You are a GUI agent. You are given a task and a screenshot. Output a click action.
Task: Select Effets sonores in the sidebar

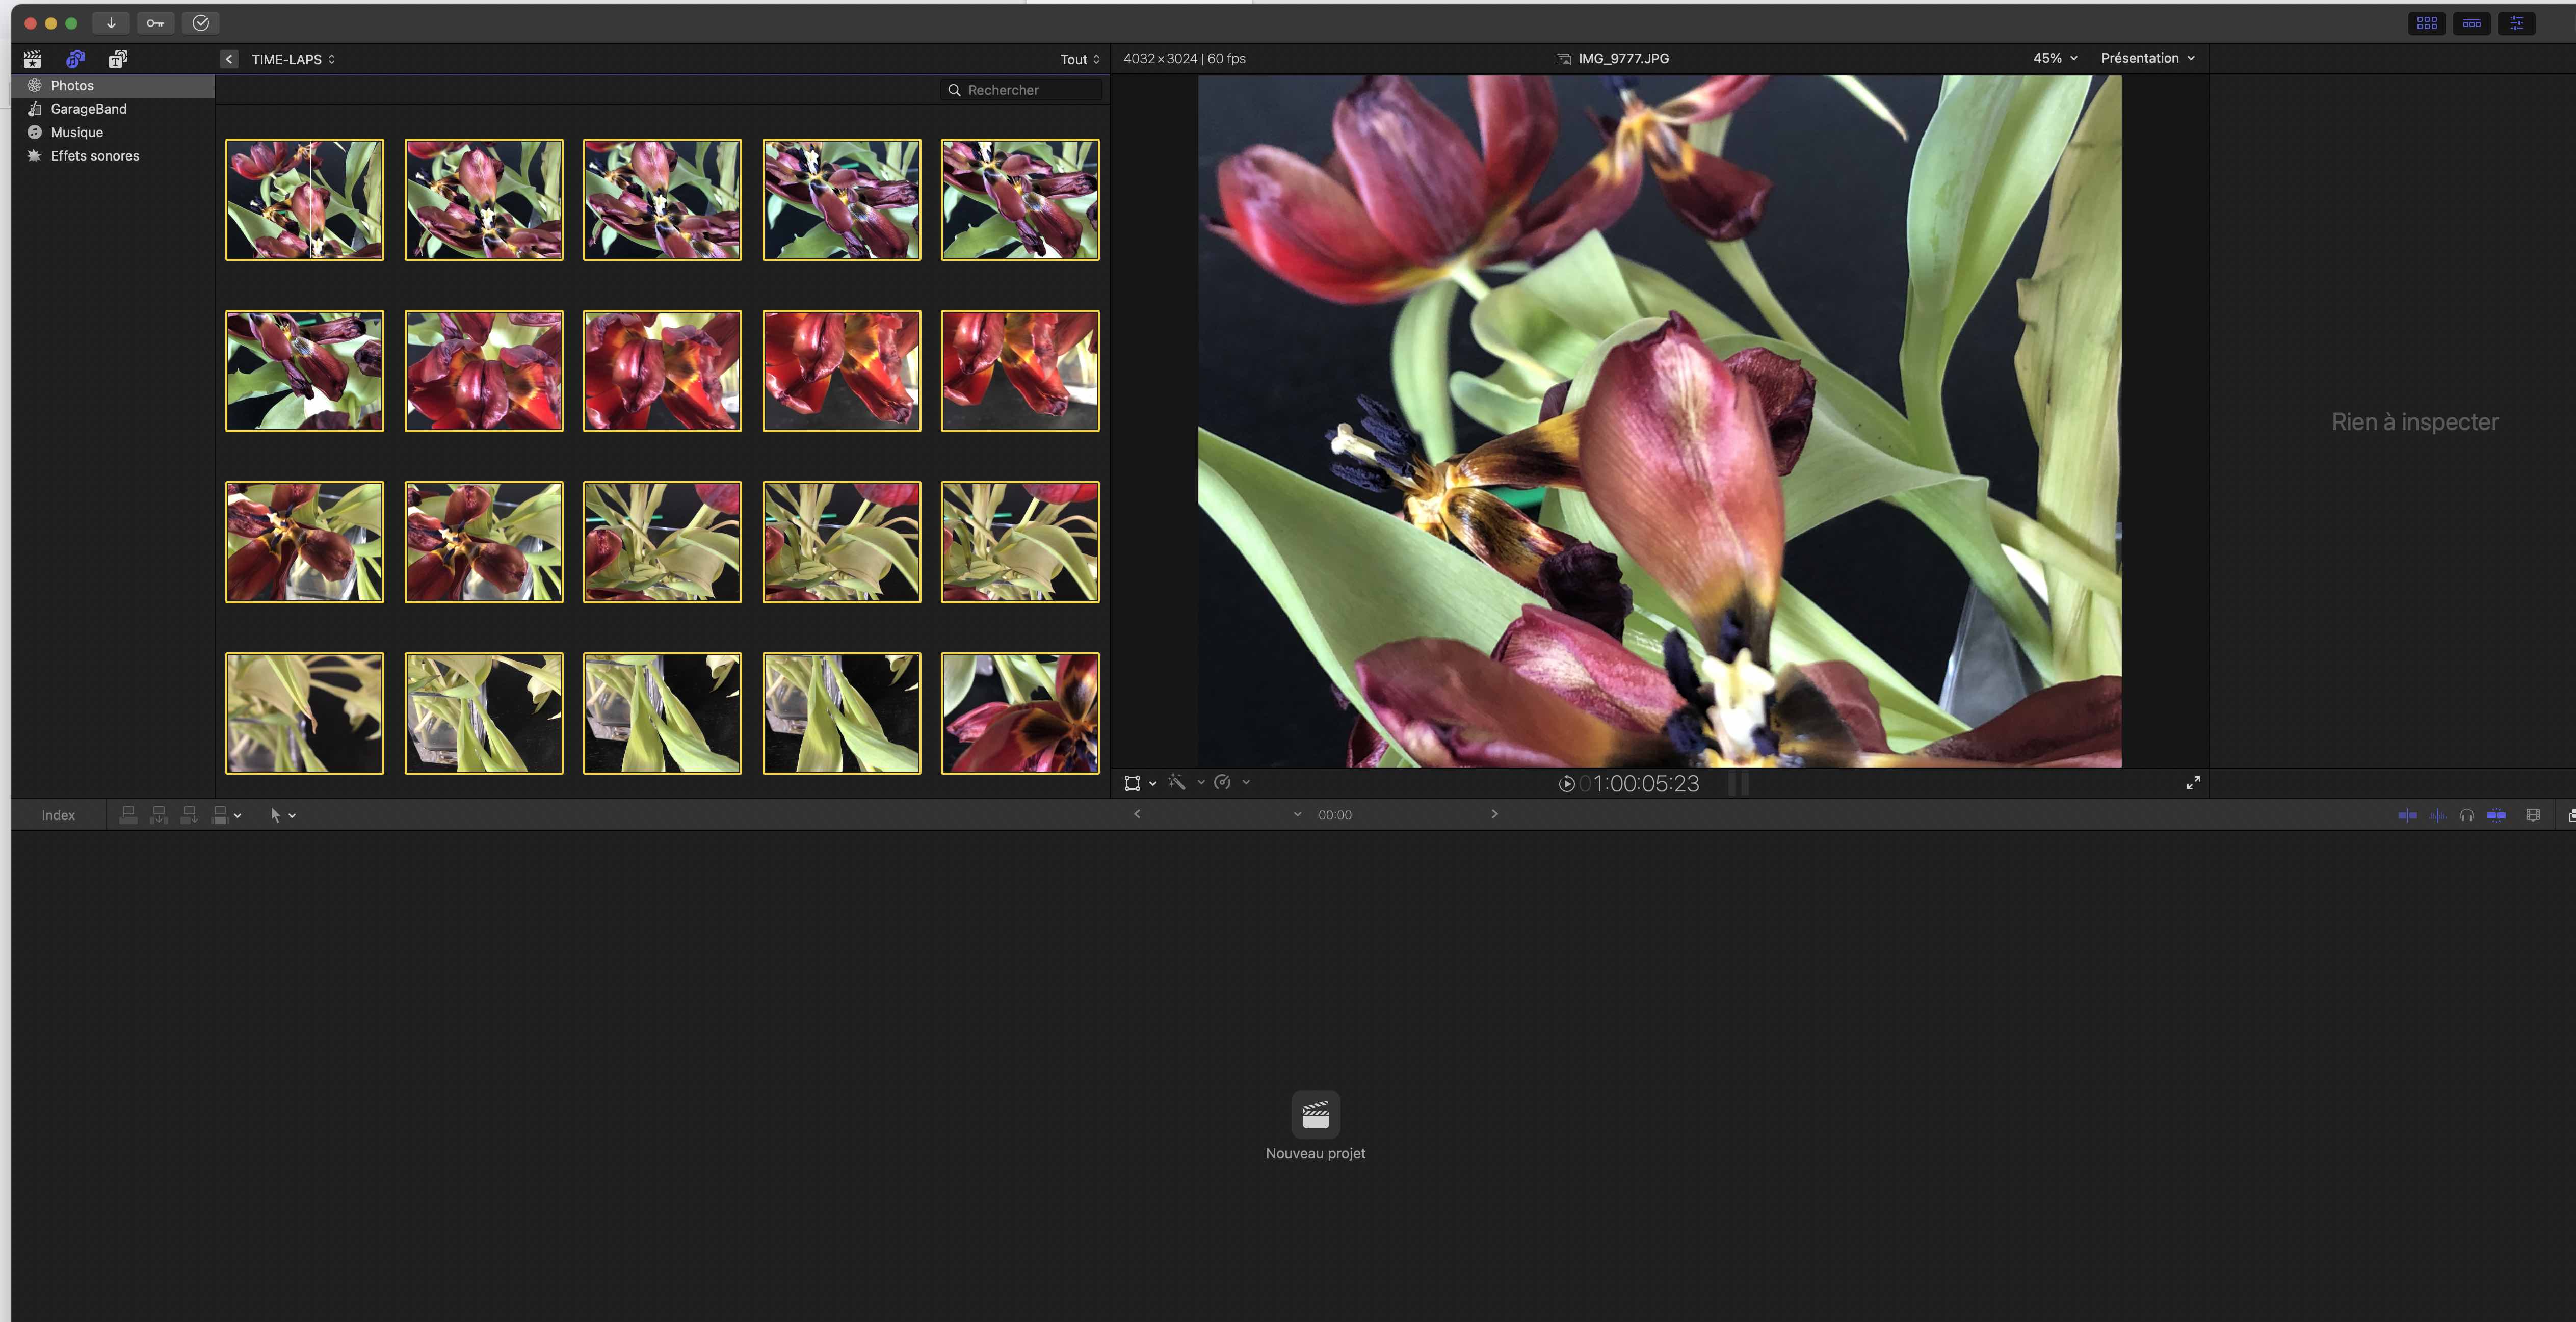(x=94, y=156)
